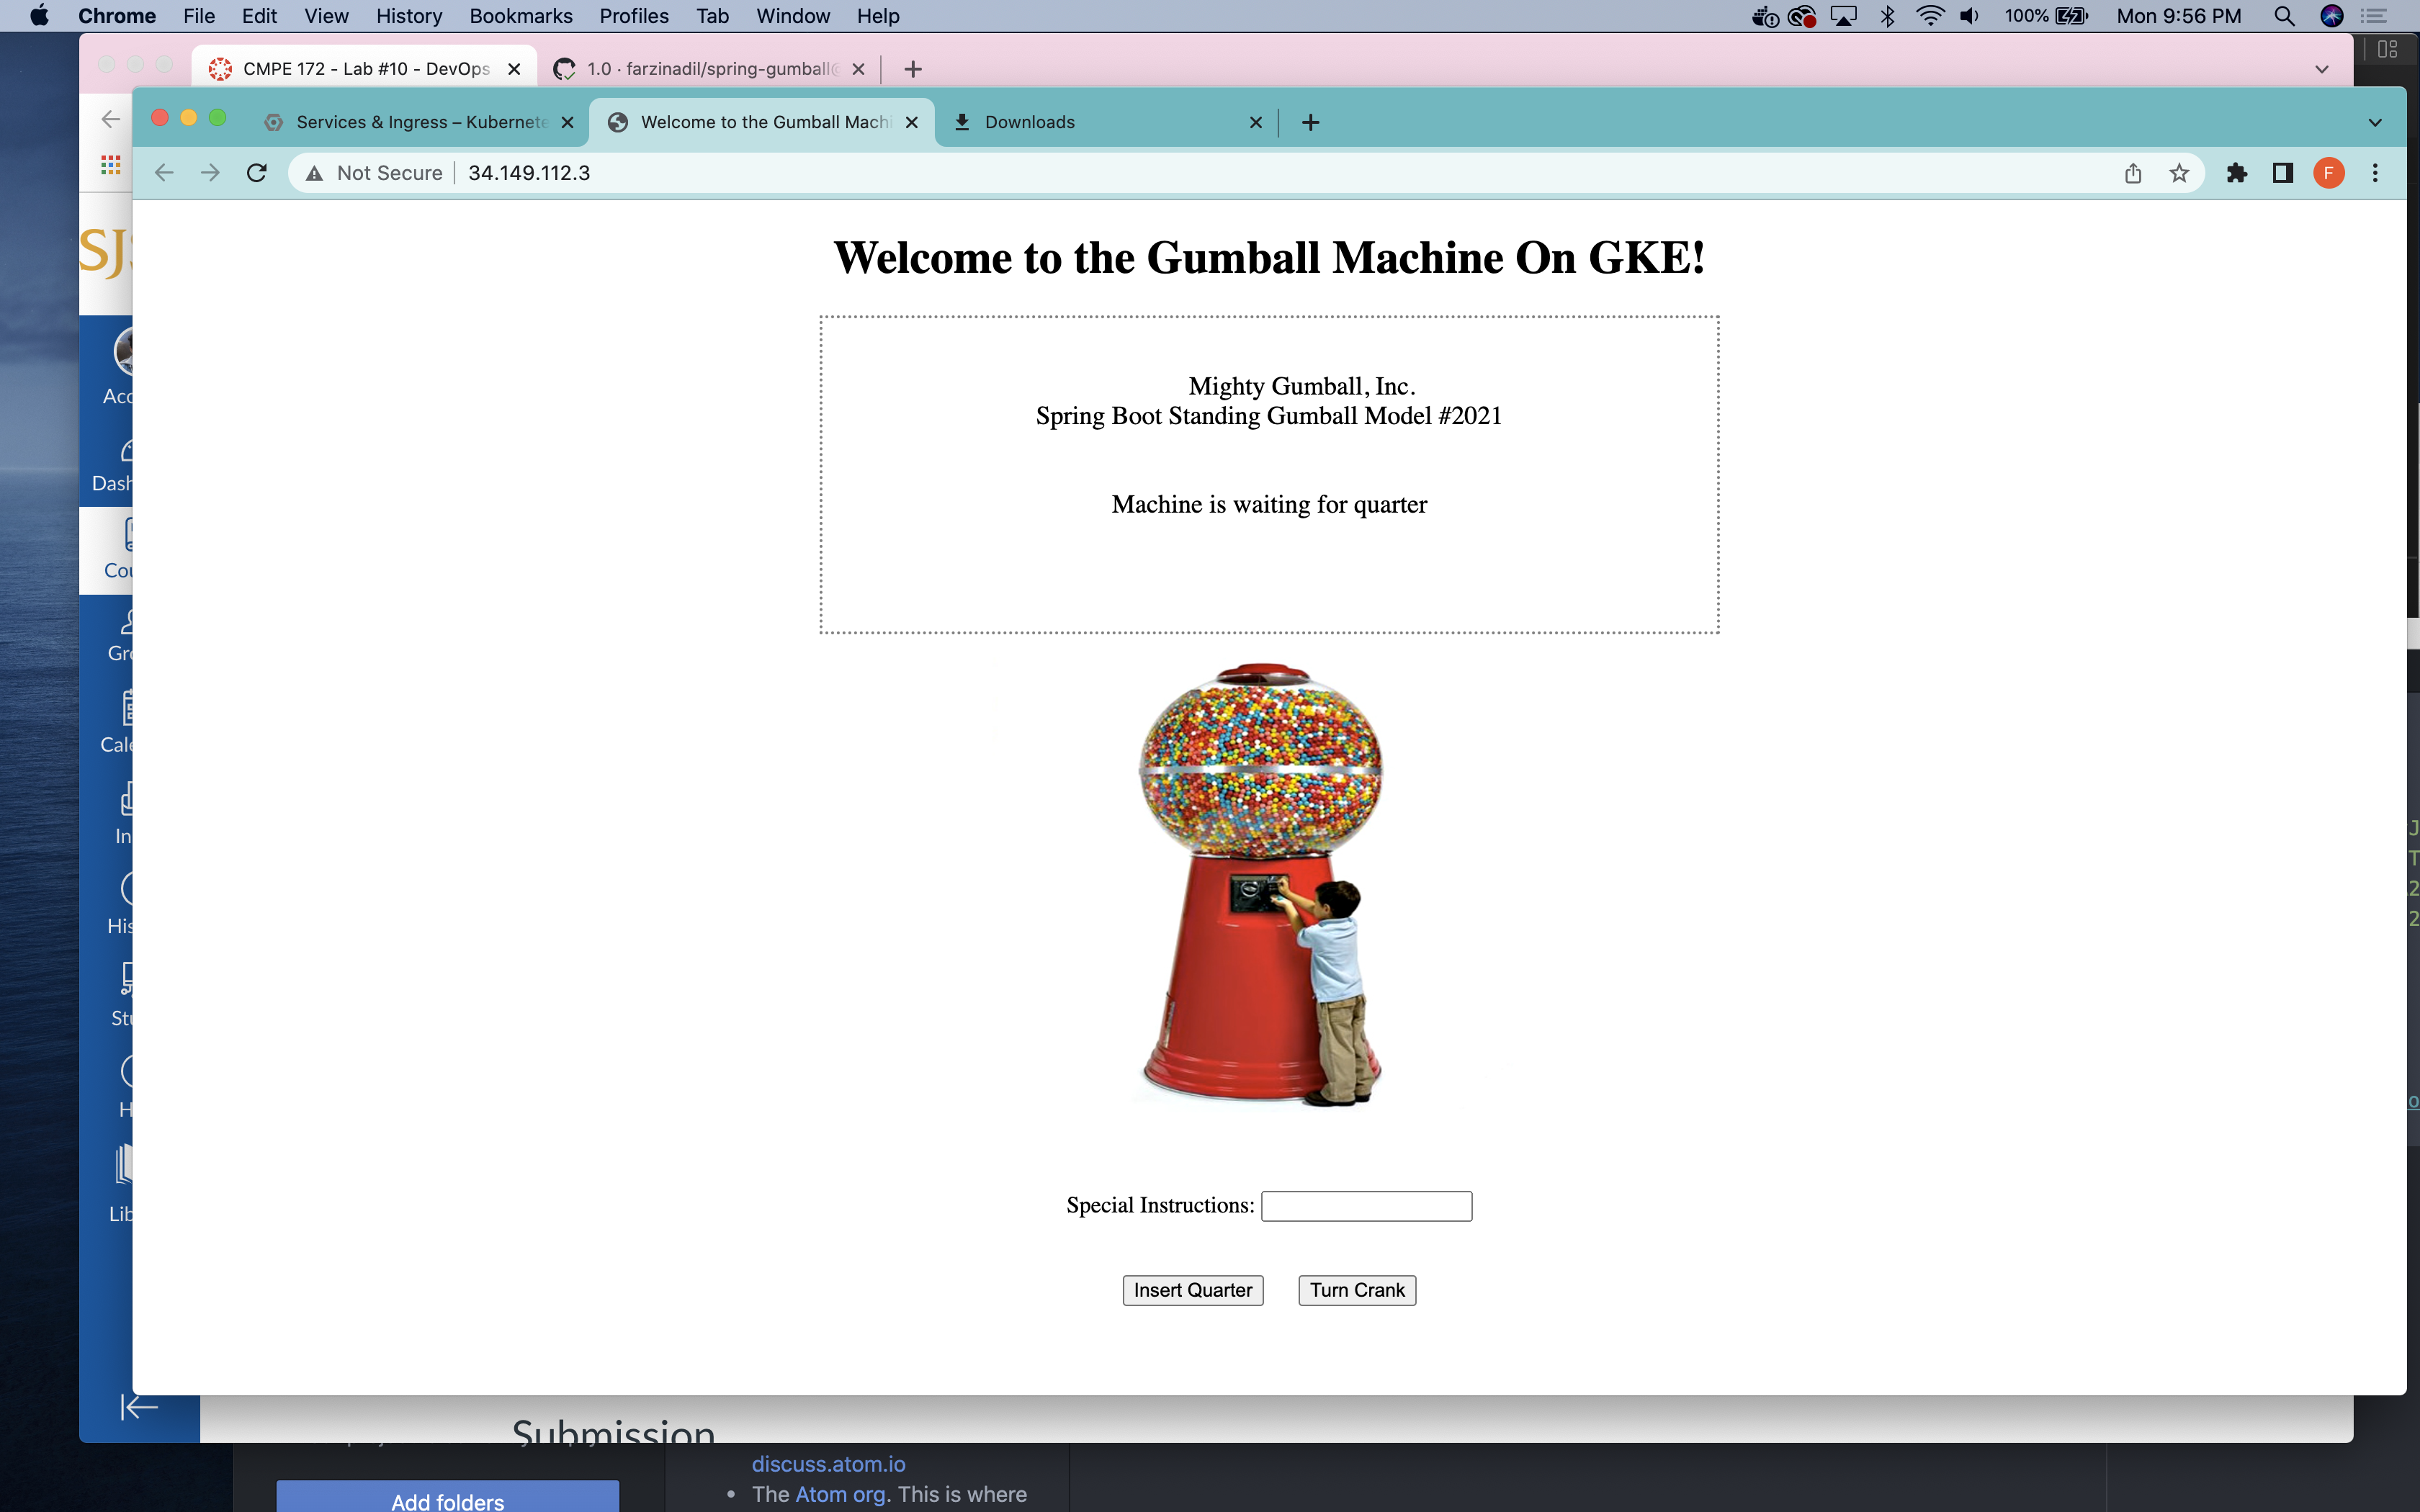Image resolution: width=2420 pixels, height=1512 pixels.
Task: Switch to the Services & Ingress tab
Action: click(420, 122)
